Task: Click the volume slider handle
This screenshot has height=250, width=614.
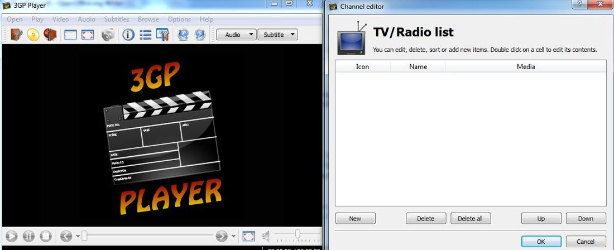Action: point(298,234)
